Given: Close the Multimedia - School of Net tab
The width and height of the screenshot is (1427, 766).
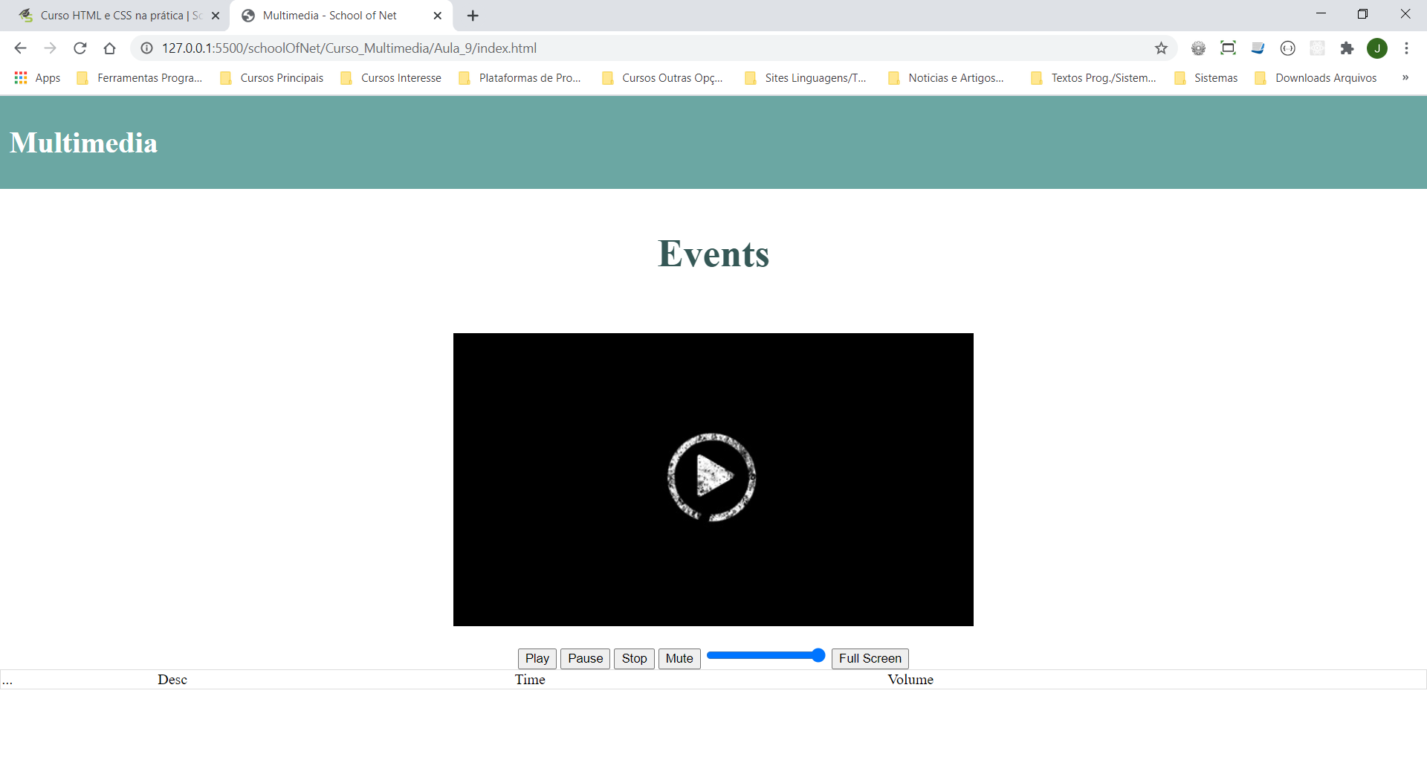Looking at the screenshot, I should 437,16.
